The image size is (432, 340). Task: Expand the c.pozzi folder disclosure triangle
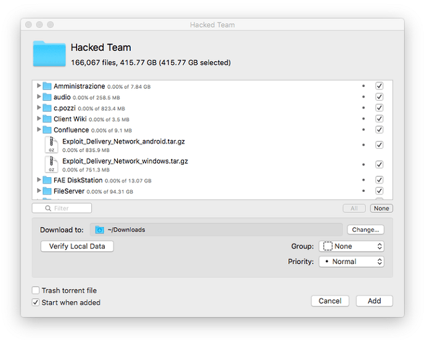coord(39,108)
